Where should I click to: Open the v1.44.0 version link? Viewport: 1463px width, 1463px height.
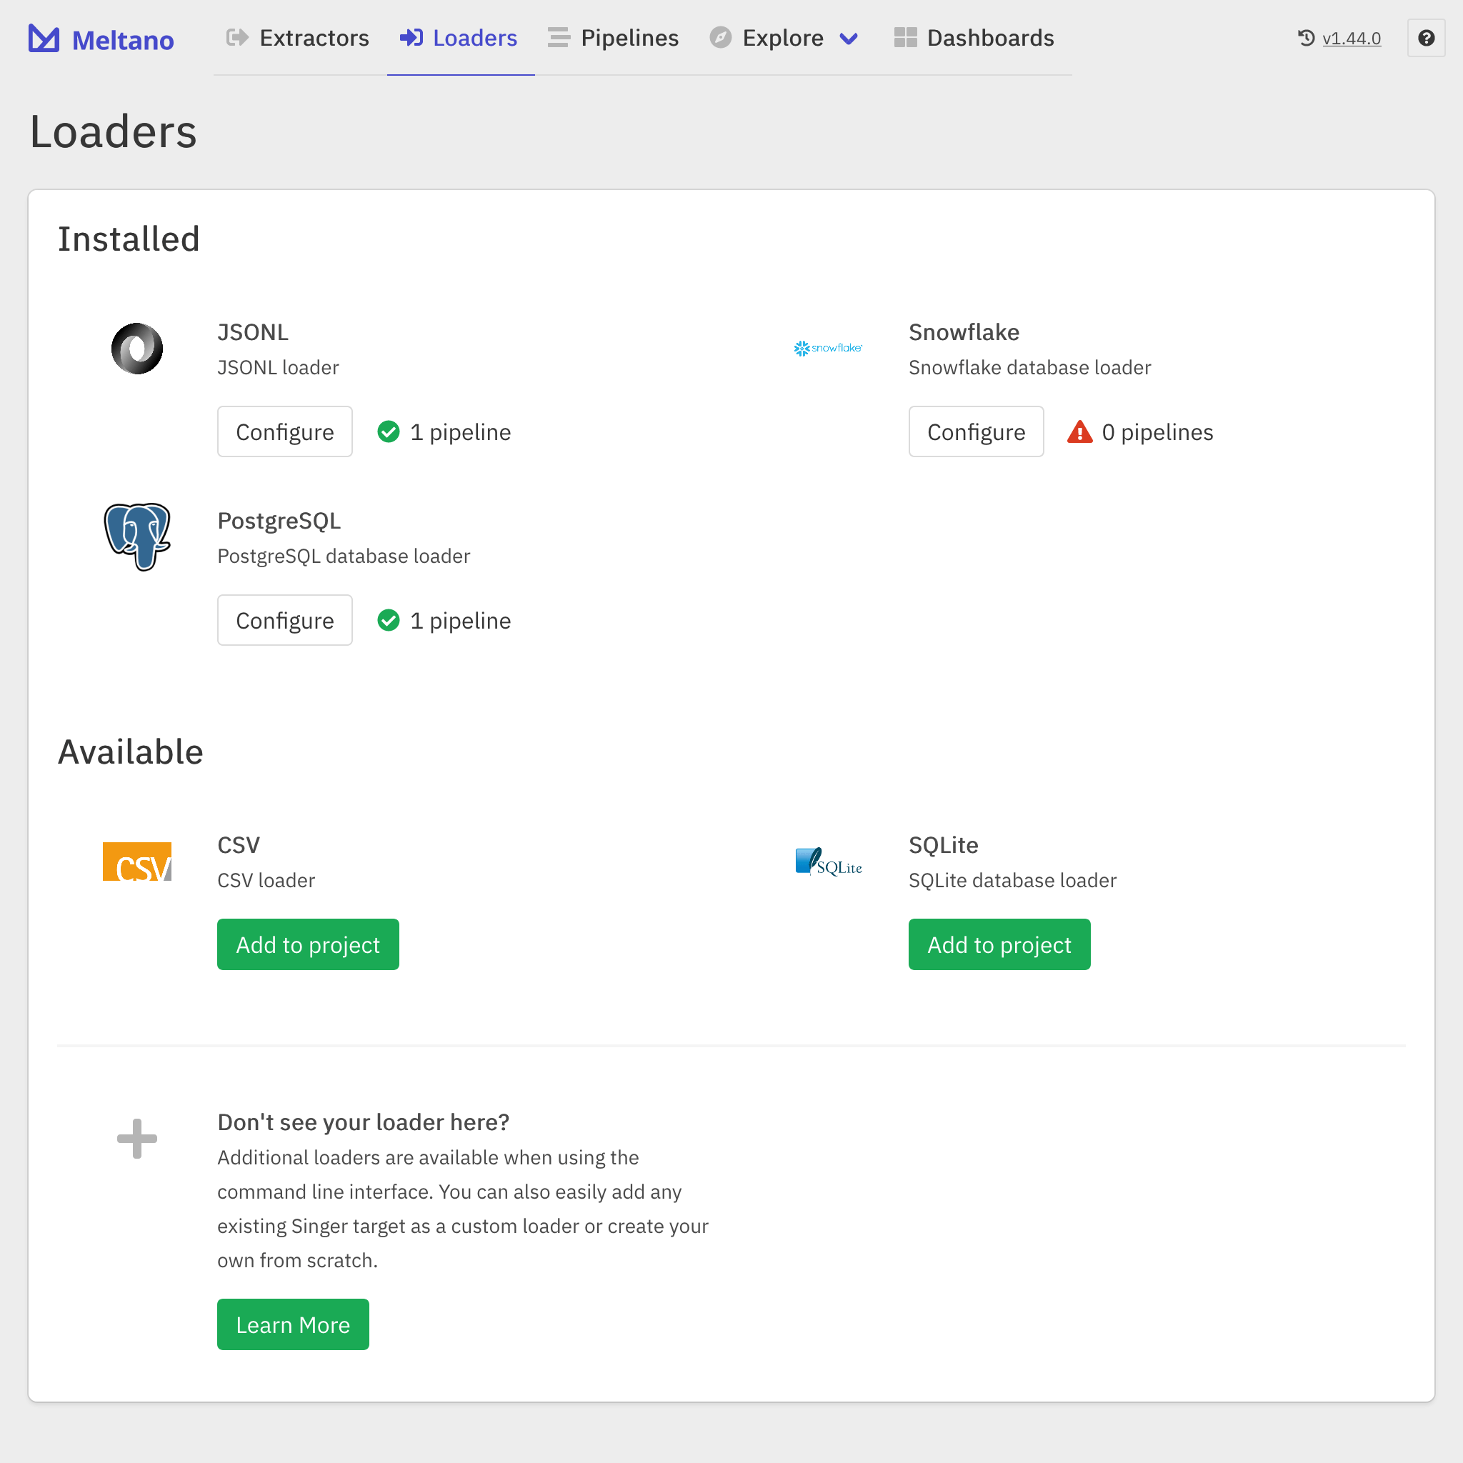[1351, 38]
